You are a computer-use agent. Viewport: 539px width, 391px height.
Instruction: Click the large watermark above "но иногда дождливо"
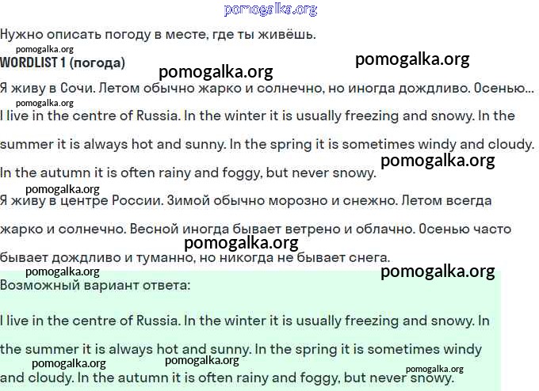coord(412,59)
